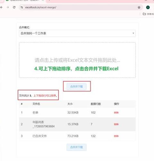Delete the 已合并文件 row
The image size is (154, 161).
tap(116, 136)
